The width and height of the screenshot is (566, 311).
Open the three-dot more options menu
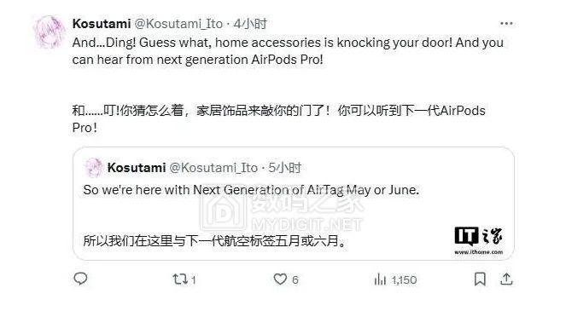point(506,23)
